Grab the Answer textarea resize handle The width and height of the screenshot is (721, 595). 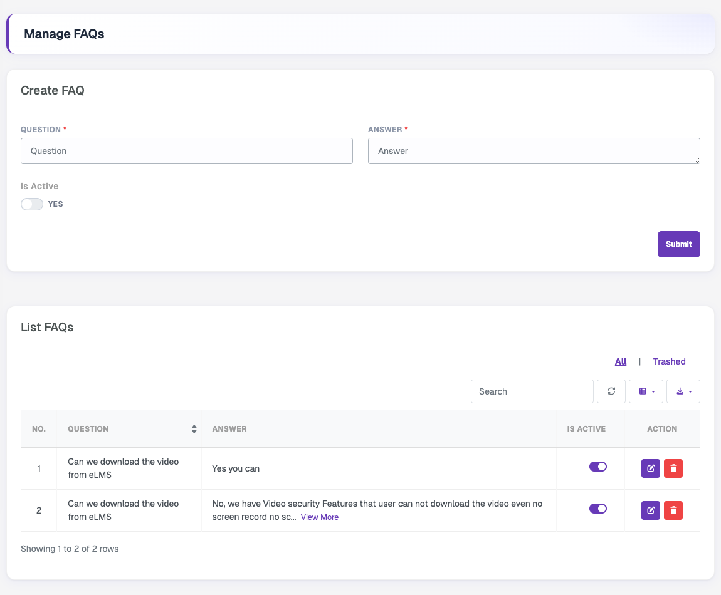point(697,160)
